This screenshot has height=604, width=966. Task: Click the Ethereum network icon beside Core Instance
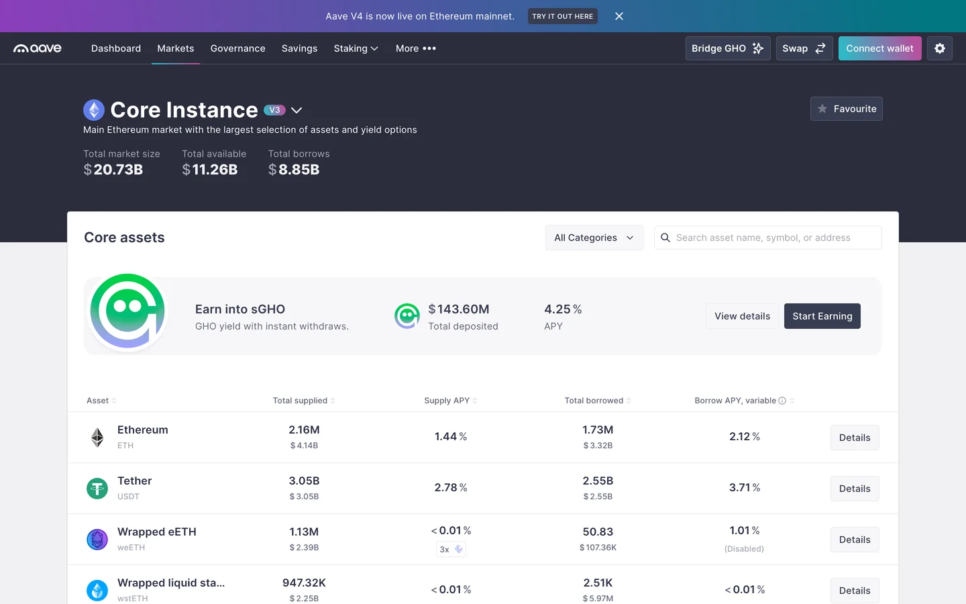(94, 110)
